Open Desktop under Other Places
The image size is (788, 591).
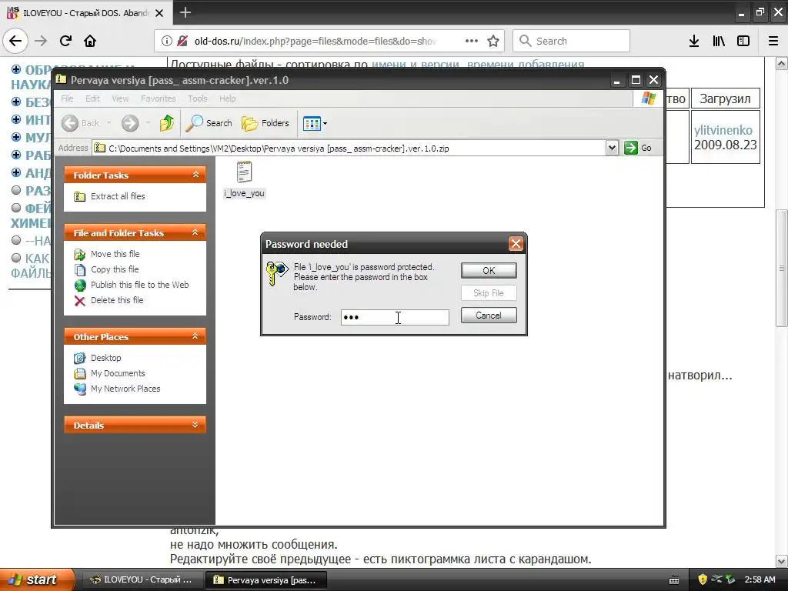[98, 358]
